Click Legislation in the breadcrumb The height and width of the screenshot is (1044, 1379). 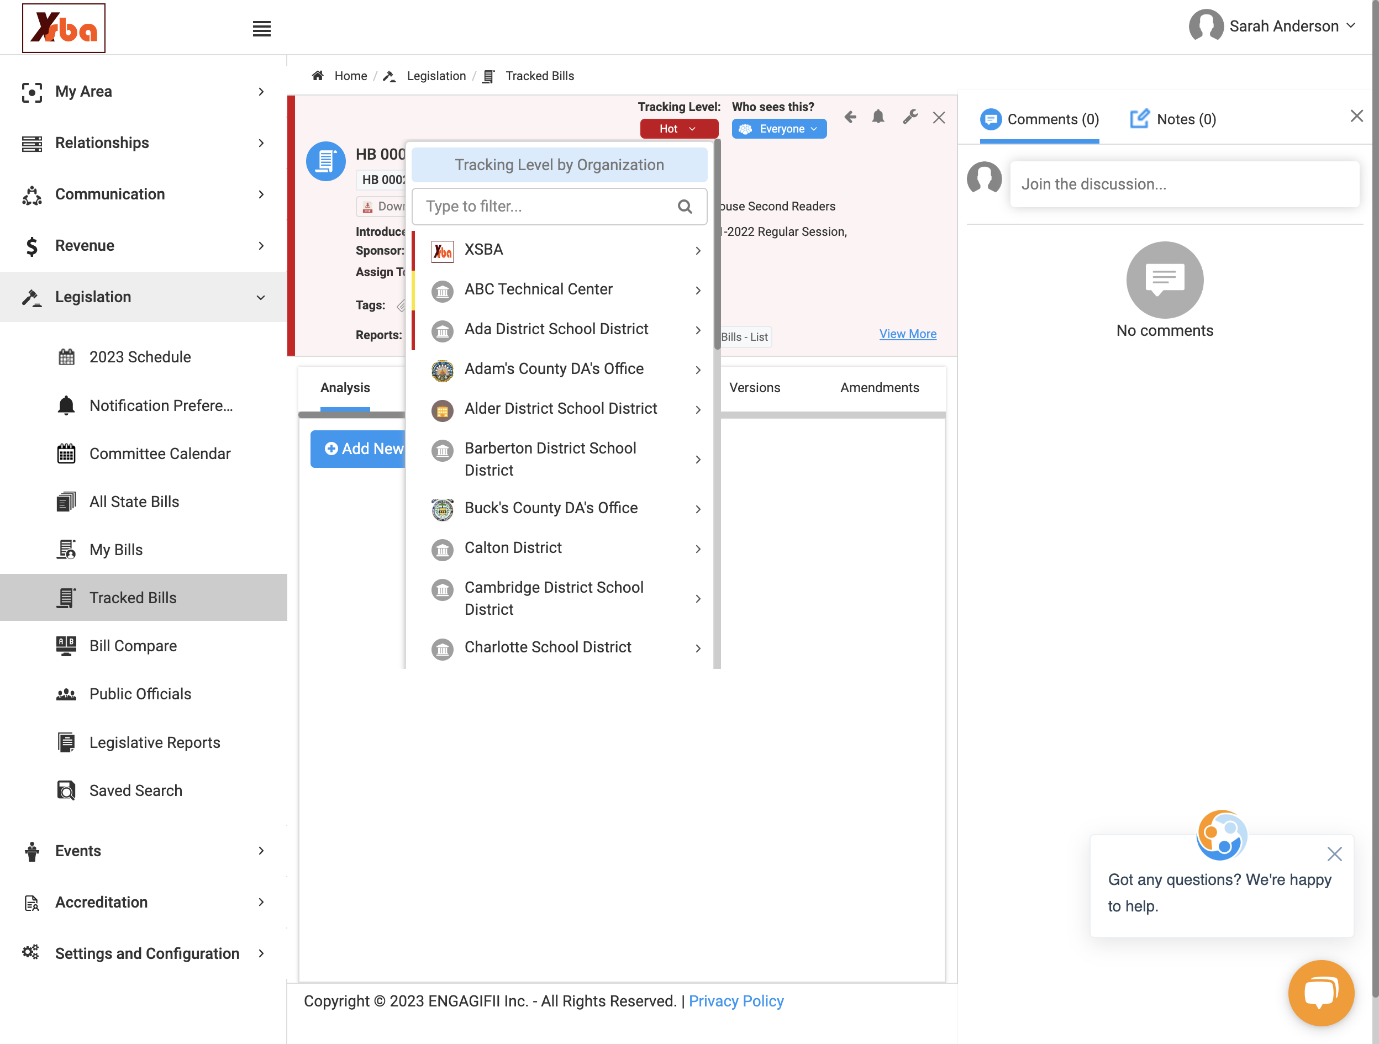click(x=436, y=76)
